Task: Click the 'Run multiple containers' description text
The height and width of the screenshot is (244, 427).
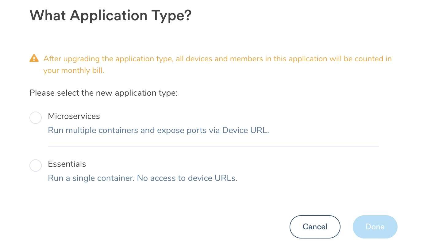Action: 158,130
